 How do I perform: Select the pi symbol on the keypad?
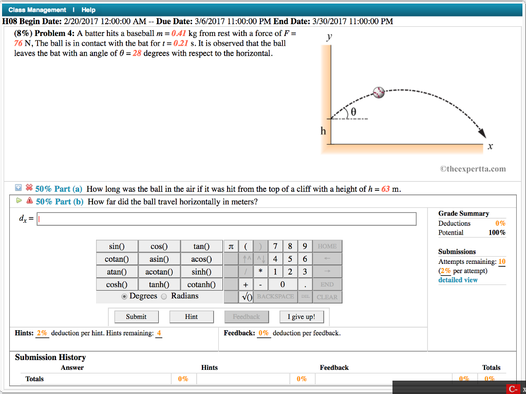pyautogui.click(x=231, y=246)
